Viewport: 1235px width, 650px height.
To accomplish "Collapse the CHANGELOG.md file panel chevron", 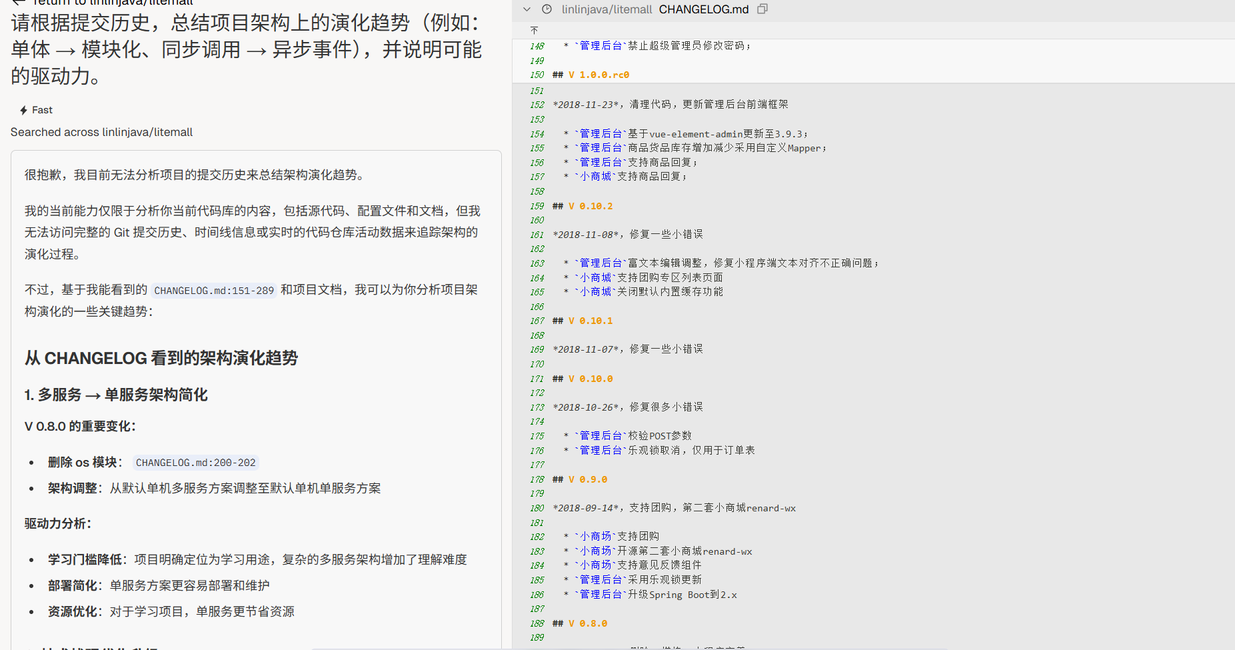I will click(x=527, y=9).
